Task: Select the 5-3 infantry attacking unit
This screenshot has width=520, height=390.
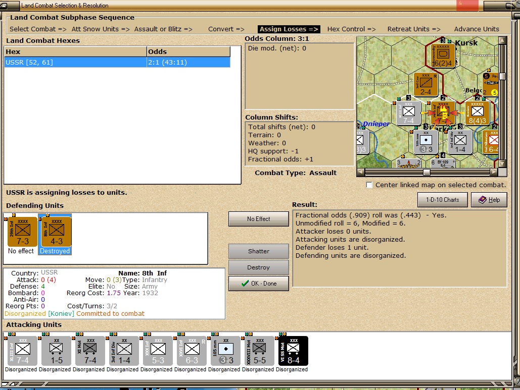Action: click(158, 351)
